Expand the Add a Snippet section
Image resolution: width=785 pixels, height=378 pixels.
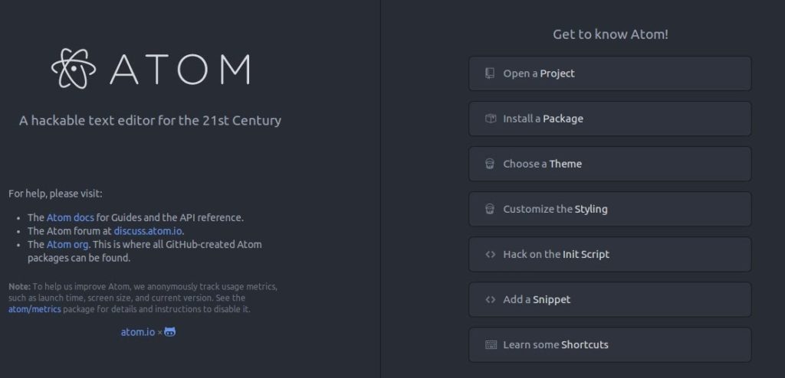pos(609,299)
